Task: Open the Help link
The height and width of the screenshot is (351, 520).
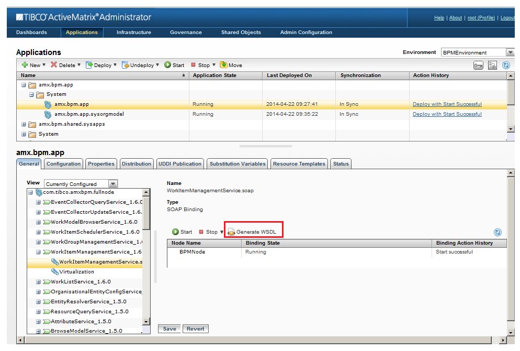Action: point(439,18)
